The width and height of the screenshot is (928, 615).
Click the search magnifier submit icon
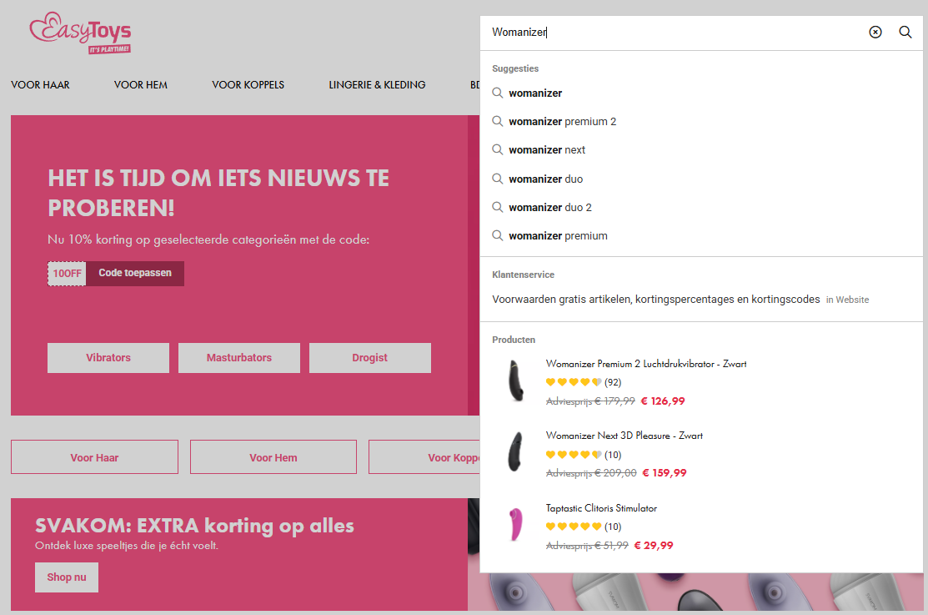tap(905, 32)
